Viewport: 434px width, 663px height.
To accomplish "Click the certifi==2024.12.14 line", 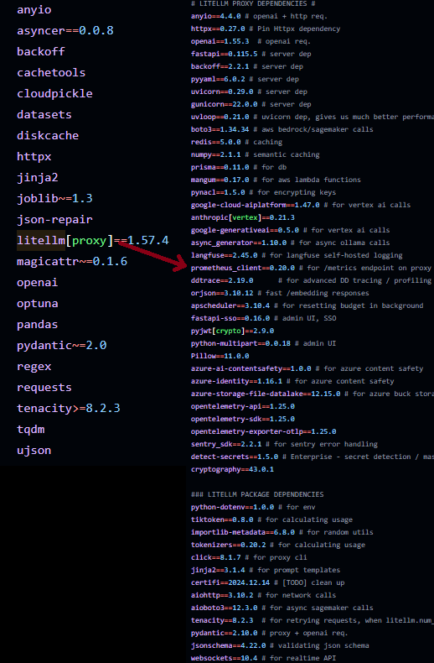I will pos(267,582).
